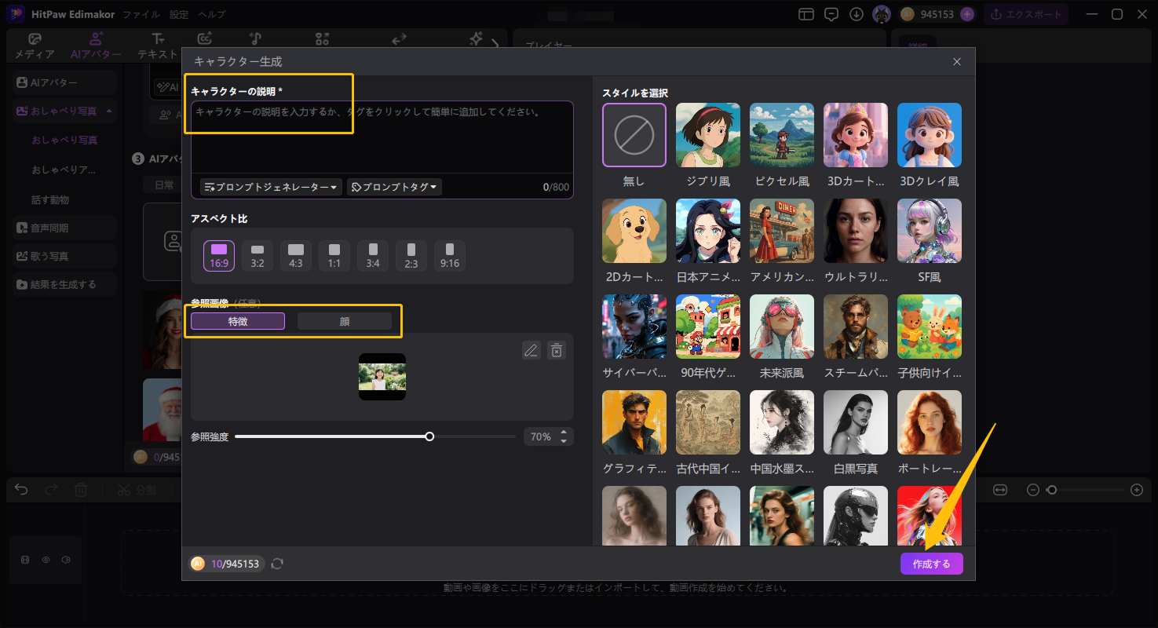Select the 9:16 aspect ratio
This screenshot has width=1158, height=628.
click(450, 255)
